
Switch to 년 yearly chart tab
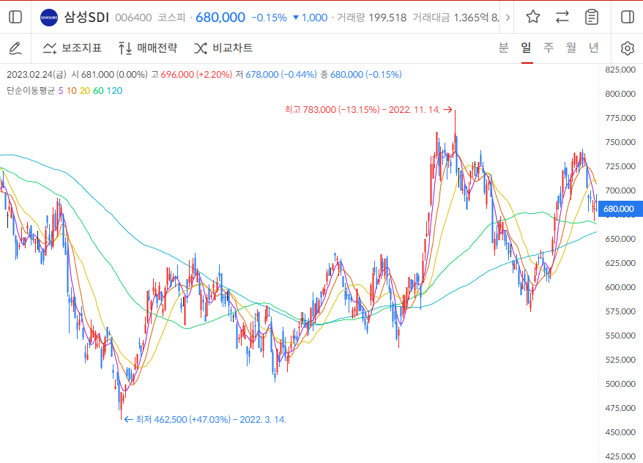coord(594,48)
